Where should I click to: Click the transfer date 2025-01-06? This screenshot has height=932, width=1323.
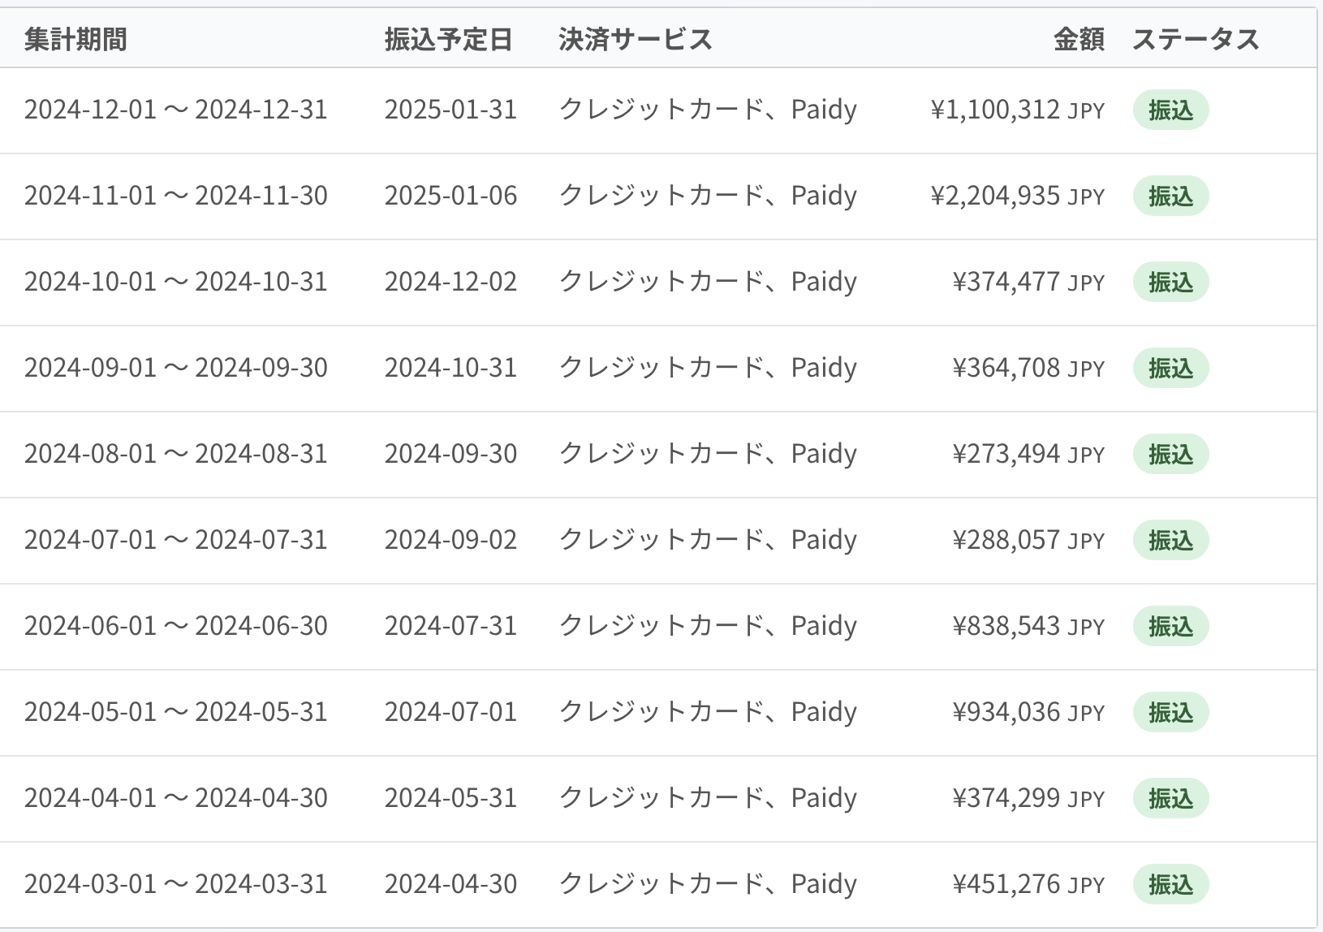pos(450,196)
